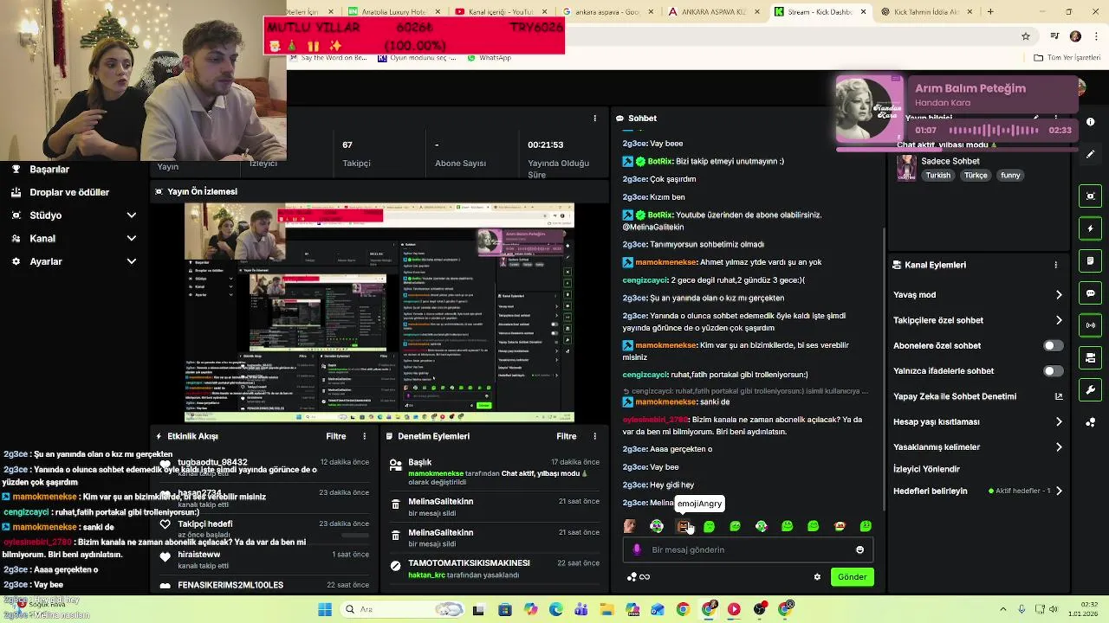The image size is (1109, 623).
Task: Open stream stats panel three-dot menu
Action: tap(594, 118)
